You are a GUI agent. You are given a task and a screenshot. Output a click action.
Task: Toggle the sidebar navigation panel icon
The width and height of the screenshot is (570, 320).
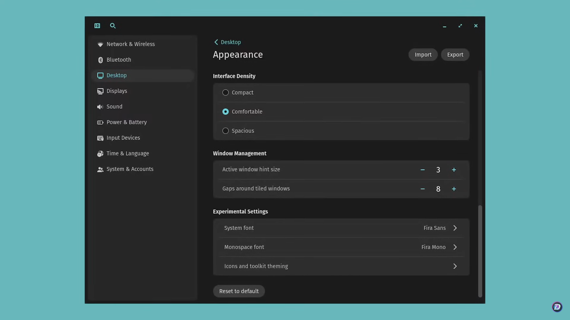(x=97, y=26)
